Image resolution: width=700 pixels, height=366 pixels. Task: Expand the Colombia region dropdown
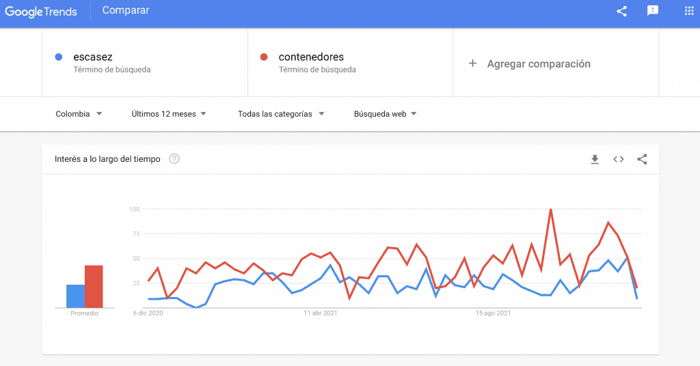coord(79,114)
